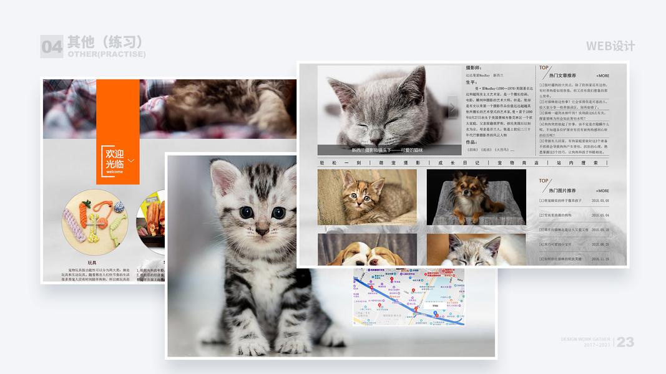This screenshot has height=374, width=666.
Task: Click the circular pet snacks image beside toys
Action: click(x=151, y=222)
